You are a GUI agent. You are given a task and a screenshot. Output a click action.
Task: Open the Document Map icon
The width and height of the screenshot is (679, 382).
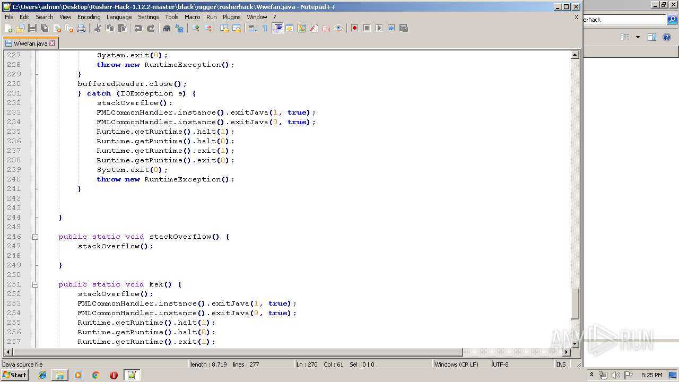(302, 28)
